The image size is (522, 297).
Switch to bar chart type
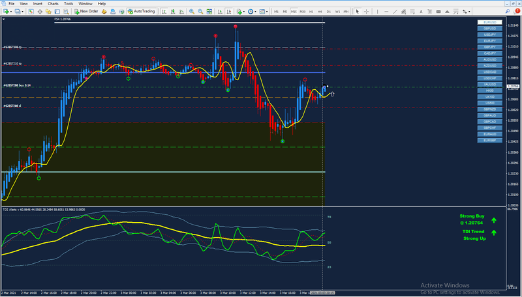164,12
